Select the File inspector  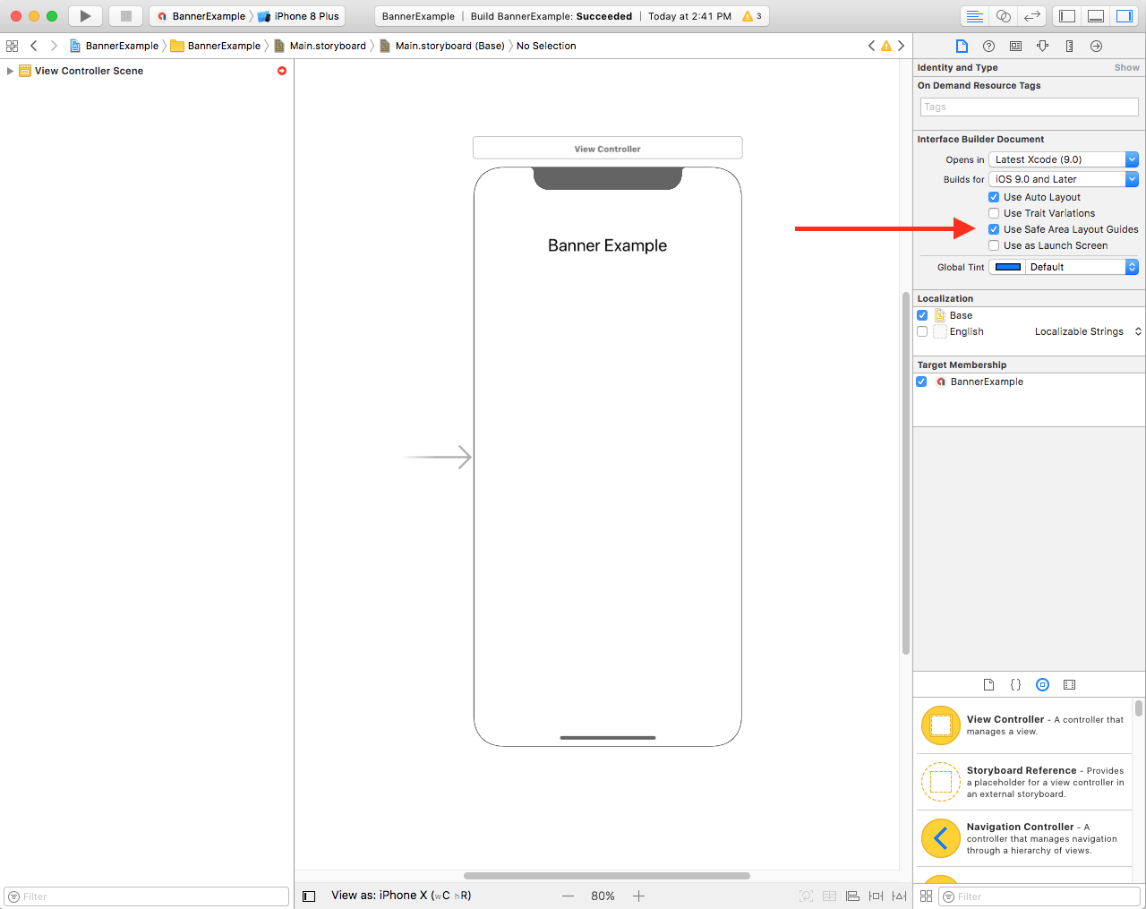(x=961, y=45)
